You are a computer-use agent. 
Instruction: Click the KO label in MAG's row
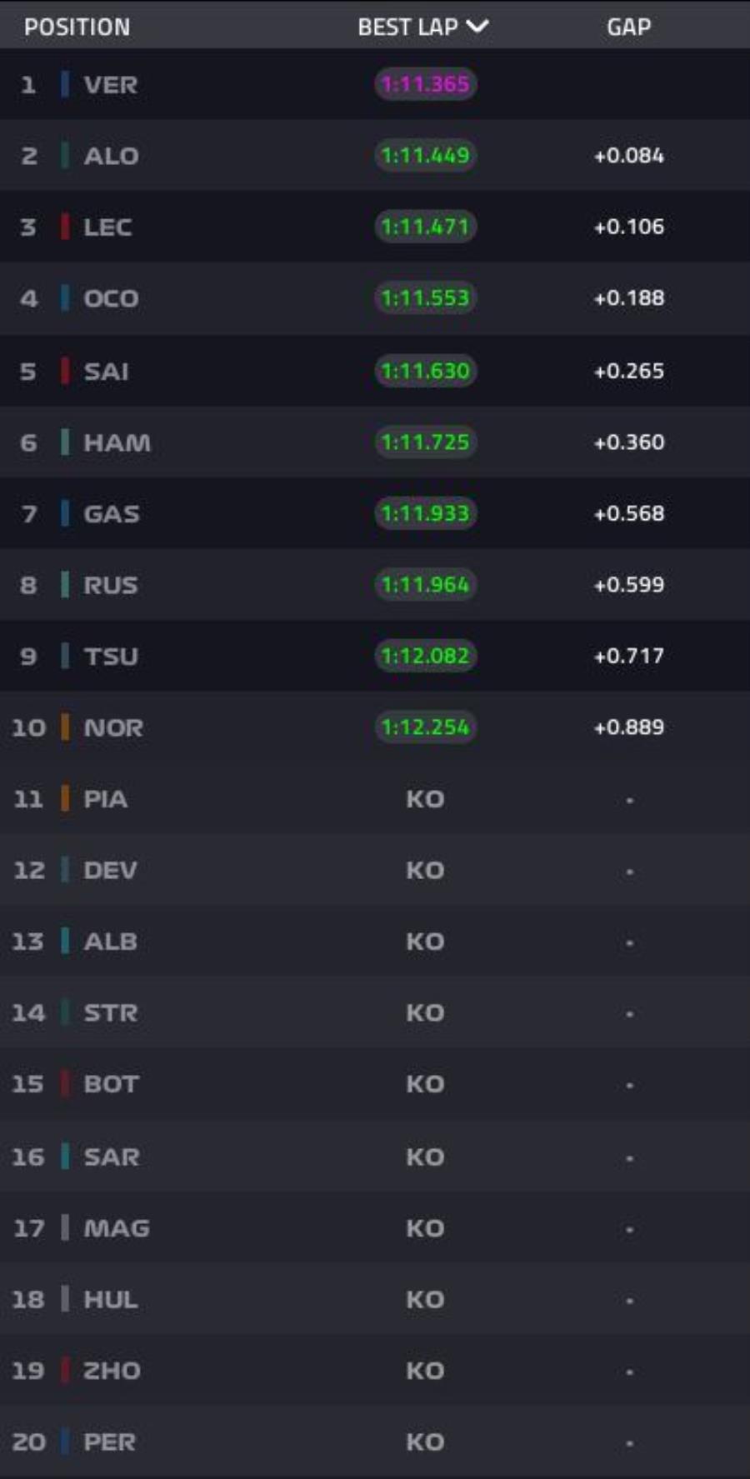(x=425, y=1228)
